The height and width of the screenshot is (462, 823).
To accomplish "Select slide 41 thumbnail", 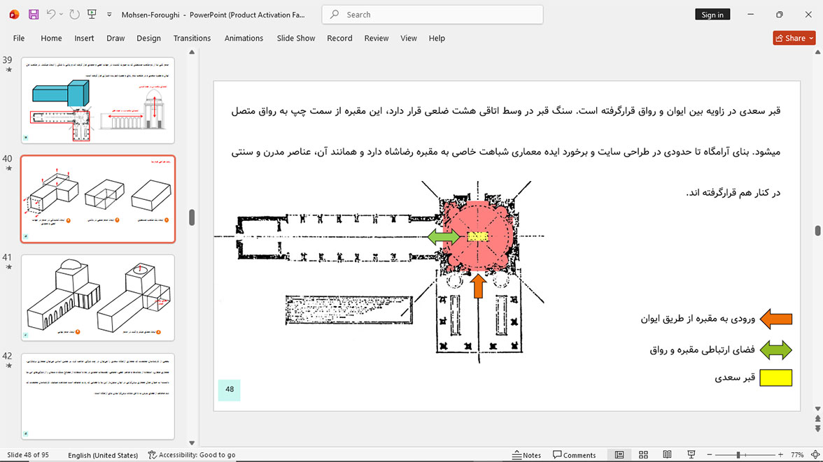I will click(98, 298).
